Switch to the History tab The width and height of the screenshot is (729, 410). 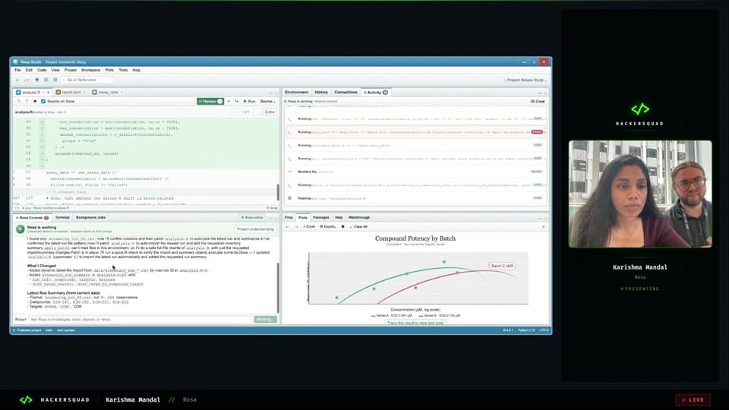(321, 93)
